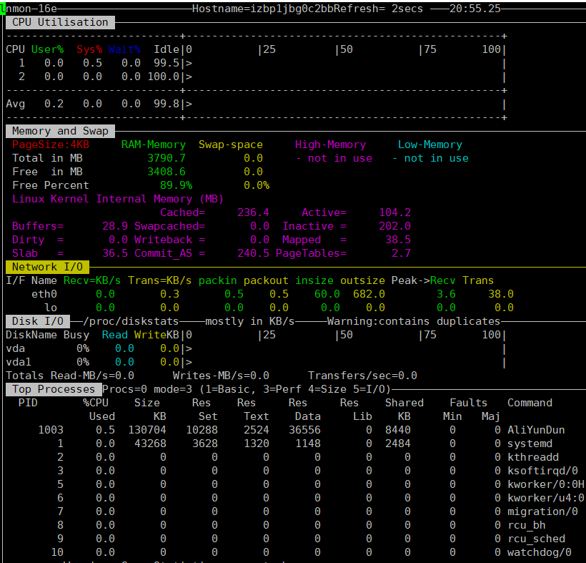
Task: Click eth0 peak Trans value 38.0
Action: click(501, 294)
